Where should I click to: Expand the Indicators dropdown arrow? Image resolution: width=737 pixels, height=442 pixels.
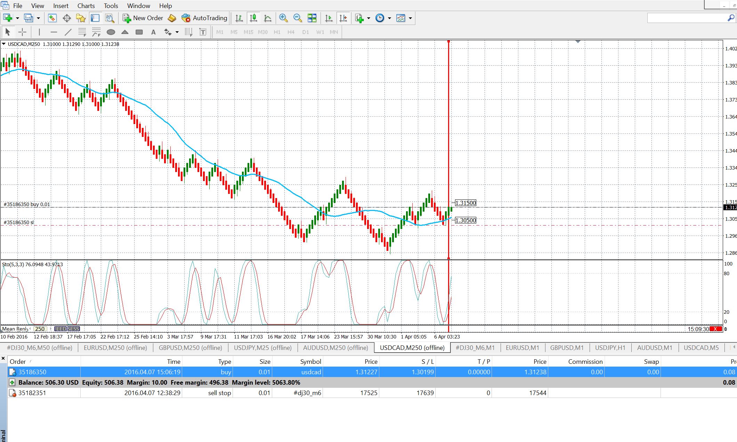coord(368,18)
